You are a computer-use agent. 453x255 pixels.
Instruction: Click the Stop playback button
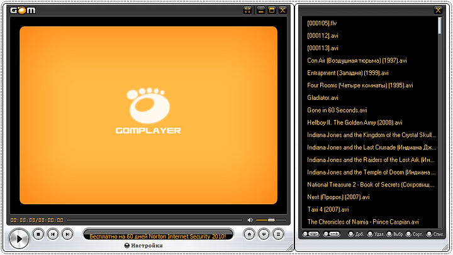click(x=38, y=234)
